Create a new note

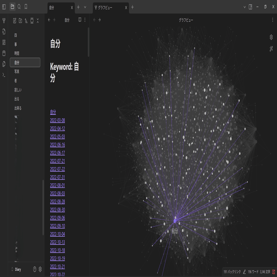pyautogui.click(x=15, y=21)
